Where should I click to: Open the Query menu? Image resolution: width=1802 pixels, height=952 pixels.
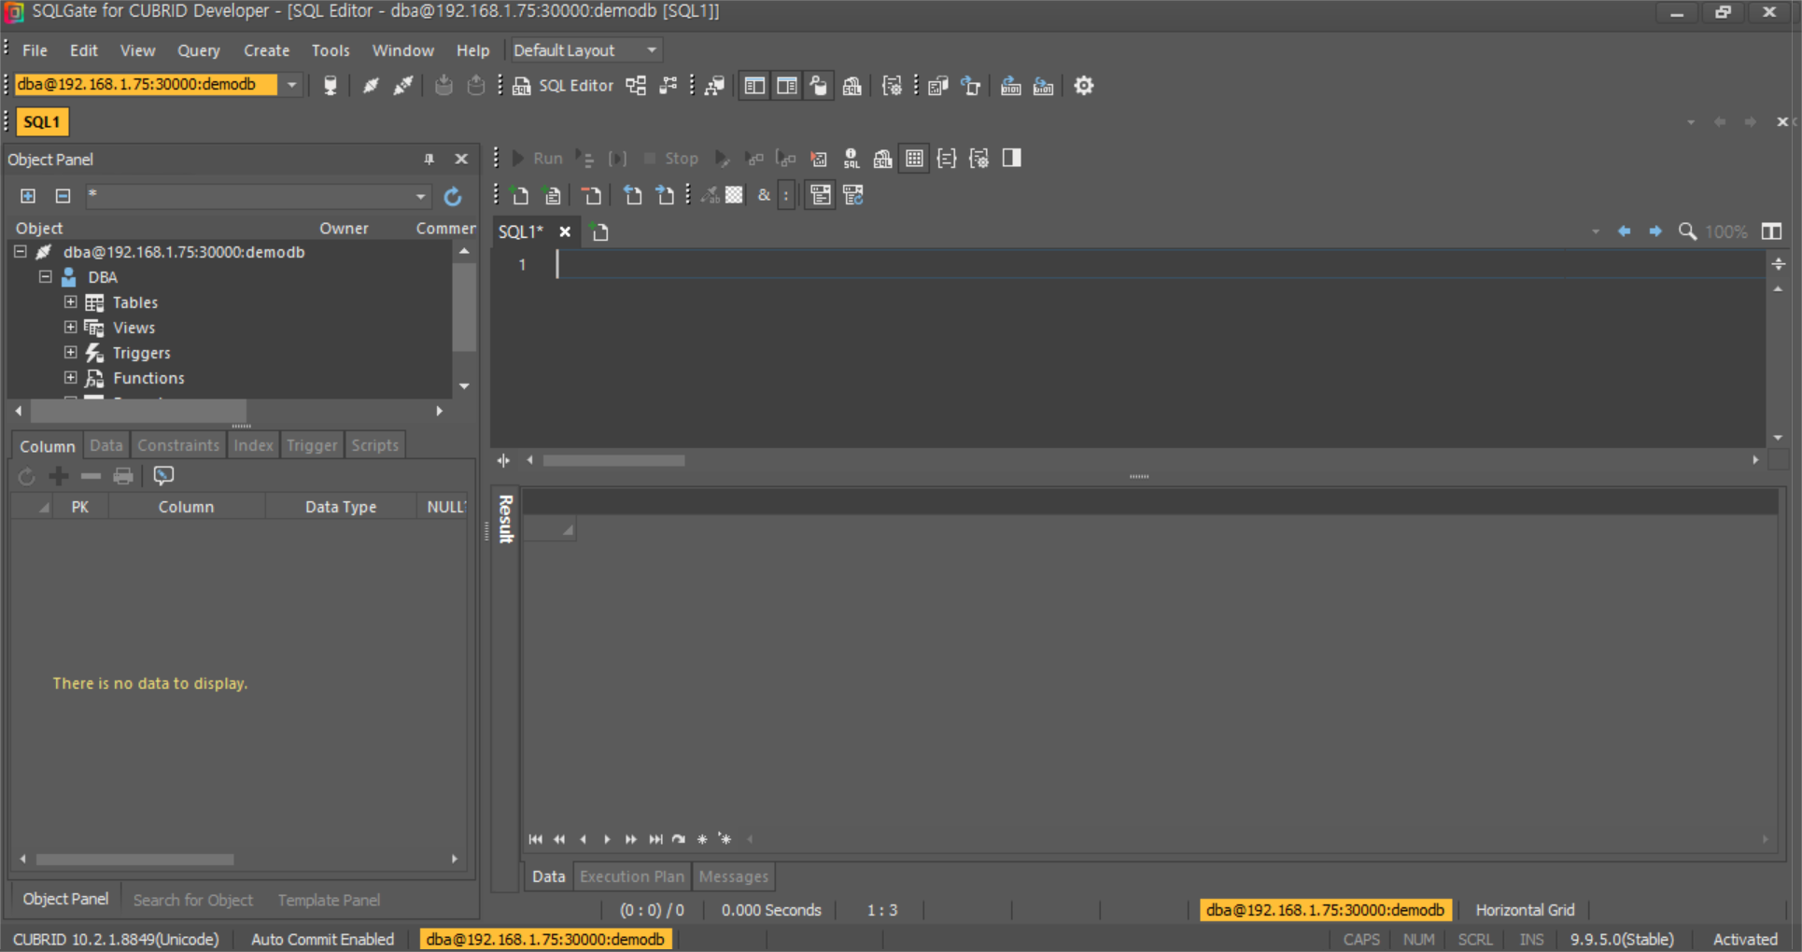[x=198, y=50]
